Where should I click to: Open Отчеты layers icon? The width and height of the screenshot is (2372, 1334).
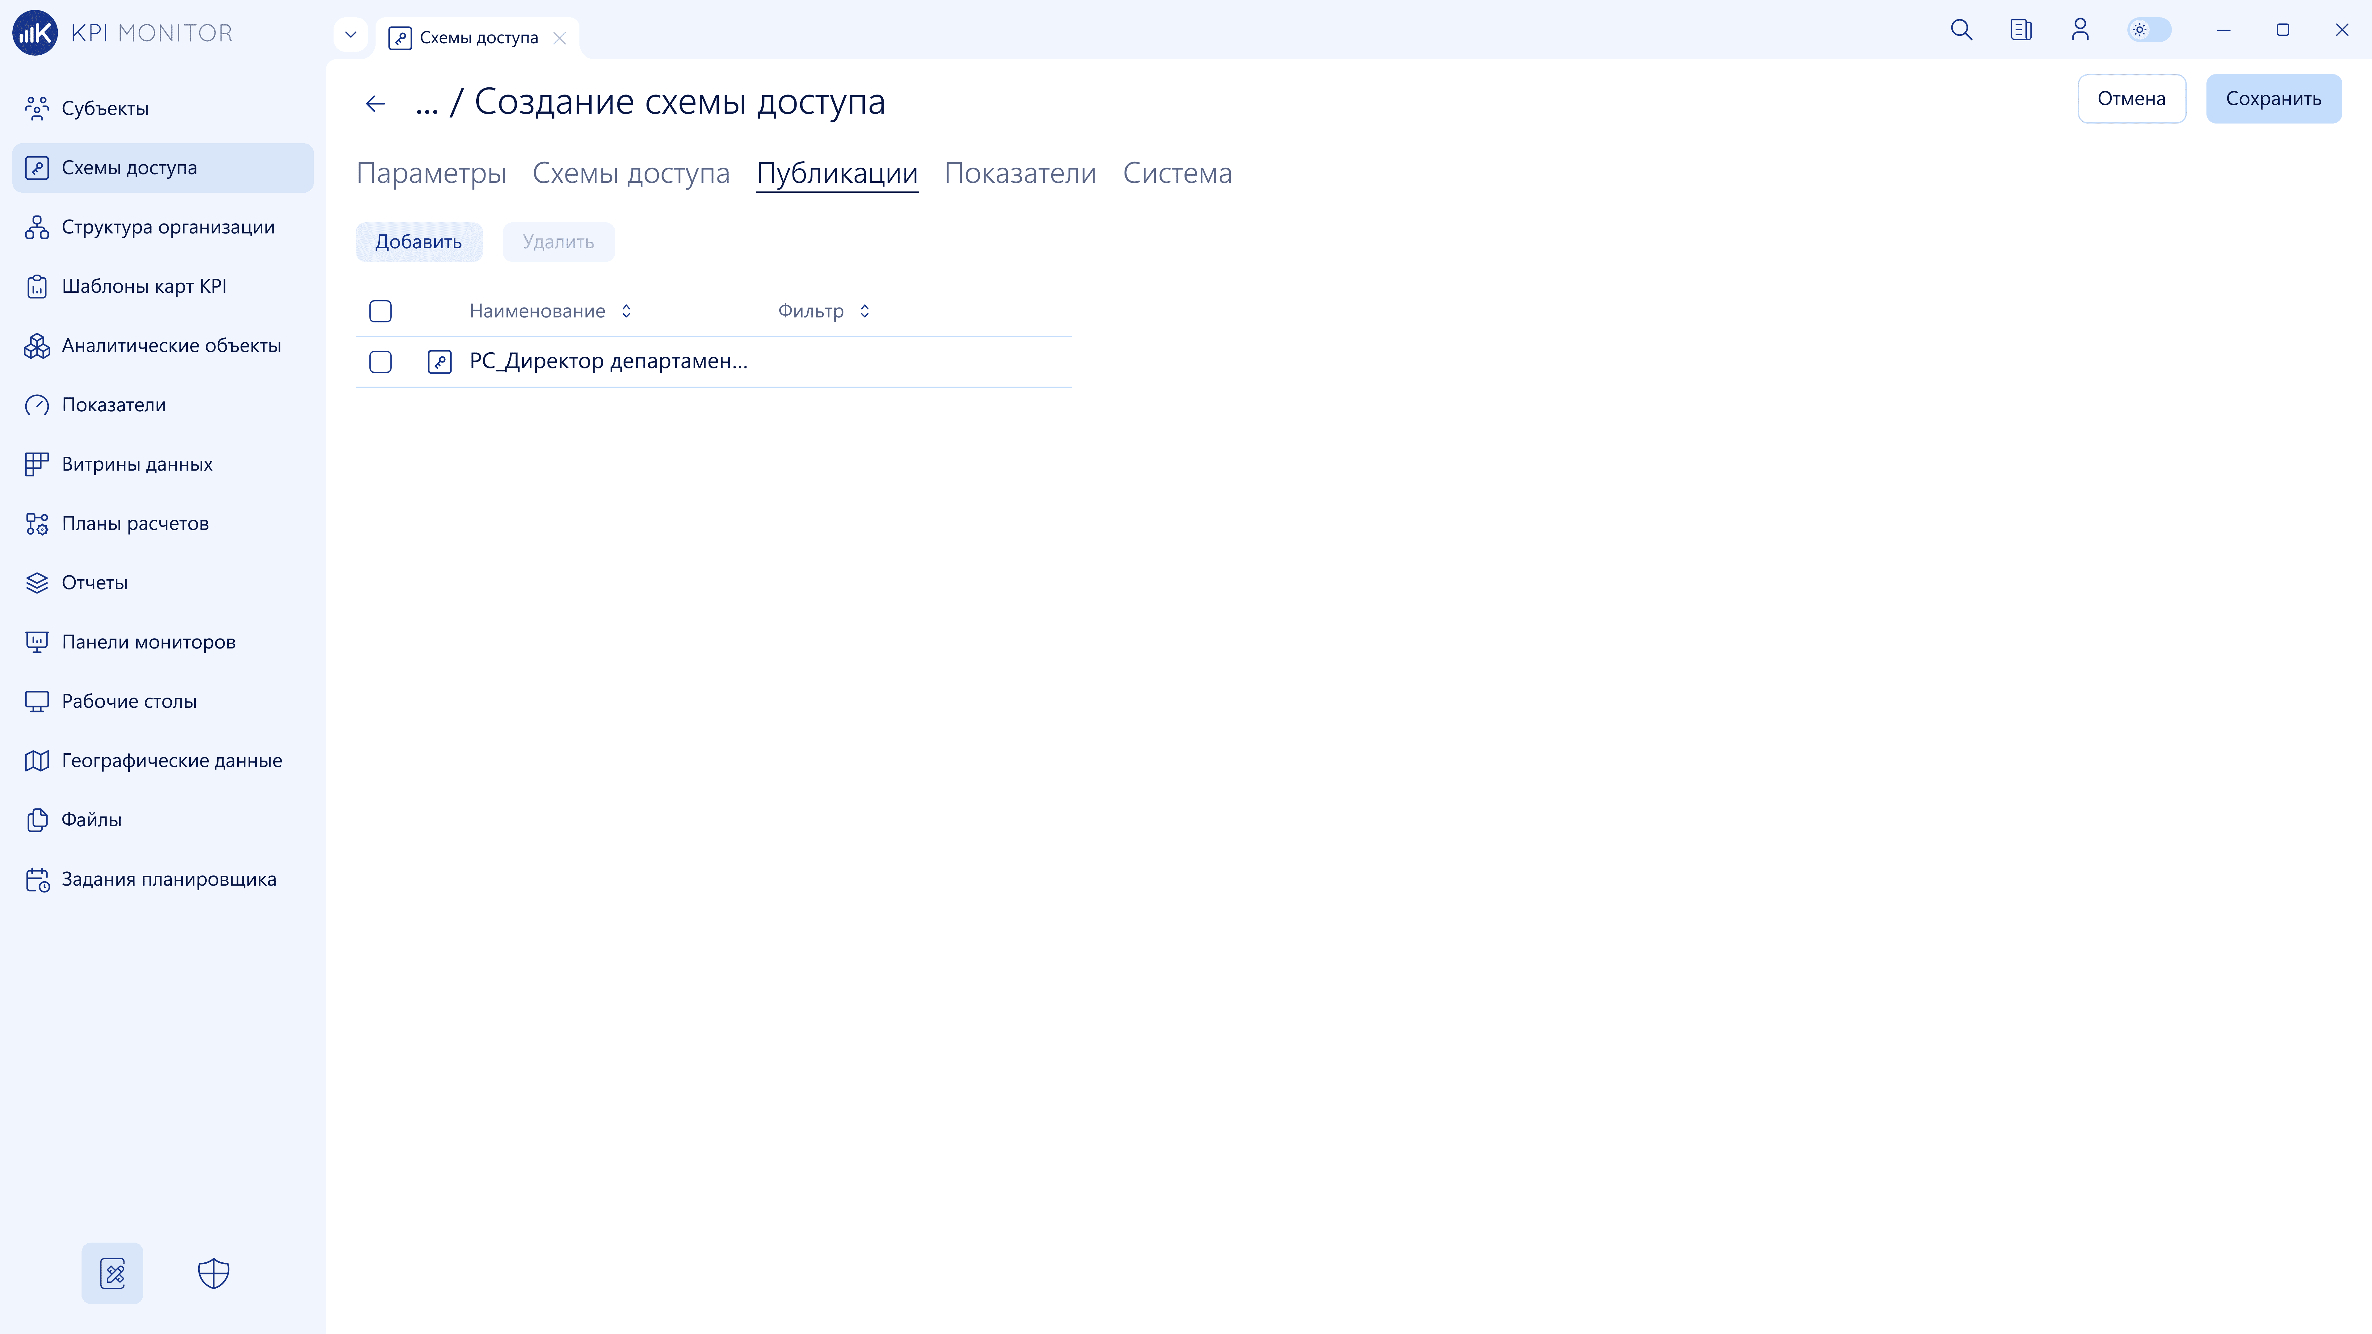37,583
